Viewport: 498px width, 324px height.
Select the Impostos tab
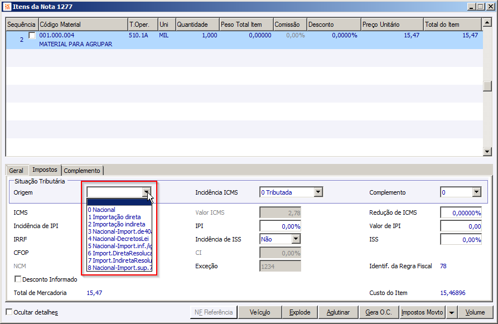[x=45, y=170]
